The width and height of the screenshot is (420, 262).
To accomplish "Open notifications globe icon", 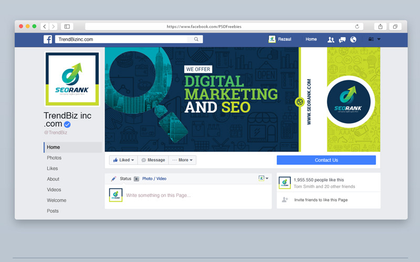I will pyautogui.click(x=353, y=40).
